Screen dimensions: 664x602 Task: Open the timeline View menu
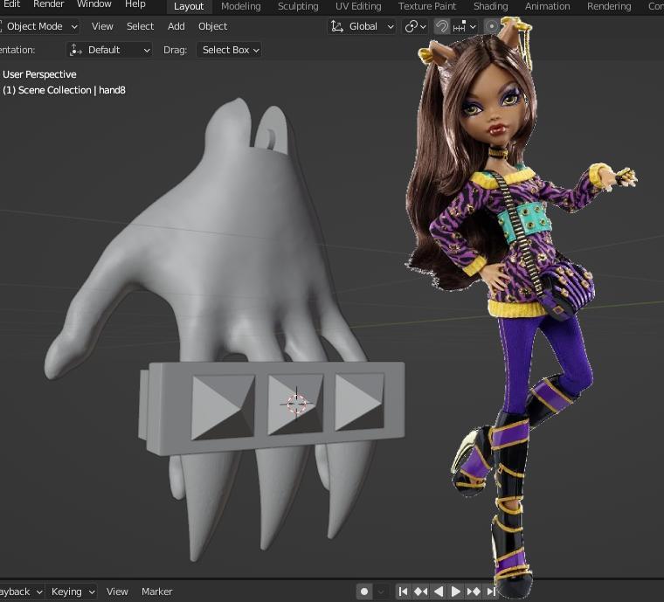117,592
